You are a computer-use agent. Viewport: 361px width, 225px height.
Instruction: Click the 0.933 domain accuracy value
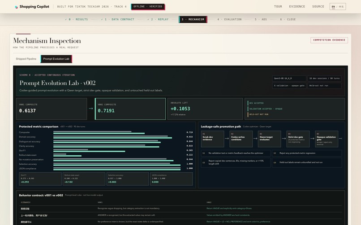pos(189,137)
